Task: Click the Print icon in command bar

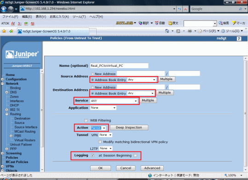Action: tap(190, 31)
